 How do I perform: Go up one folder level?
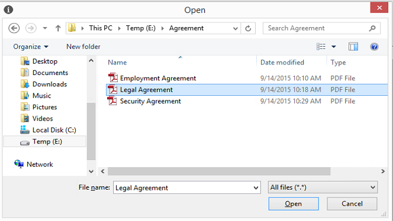(58, 28)
